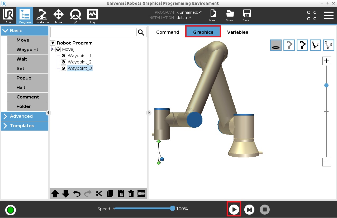Click the green robot status indicator

point(11,210)
